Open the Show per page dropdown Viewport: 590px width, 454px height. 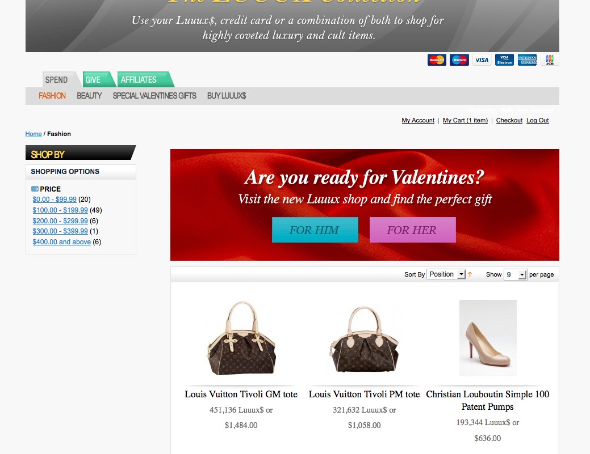point(515,274)
